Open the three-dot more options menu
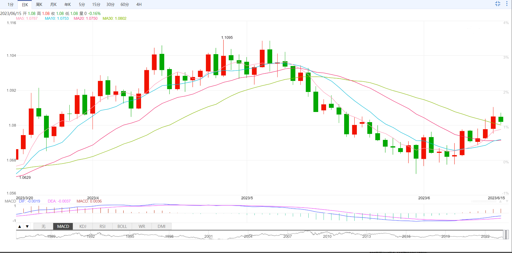Image resolution: width=512 pixels, height=253 pixels. tap(507, 4)
